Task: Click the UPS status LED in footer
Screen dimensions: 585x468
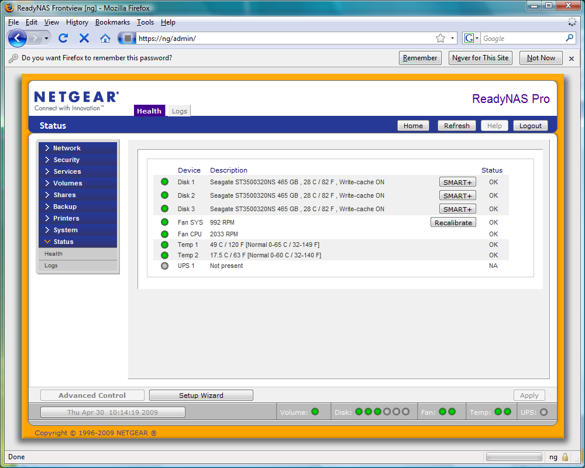Action: (543, 412)
